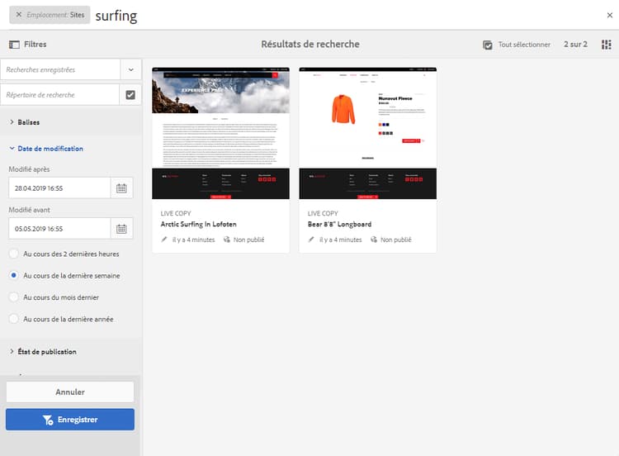
Task: Click globe publish icon on Arctic Surfing card
Action: click(x=227, y=240)
